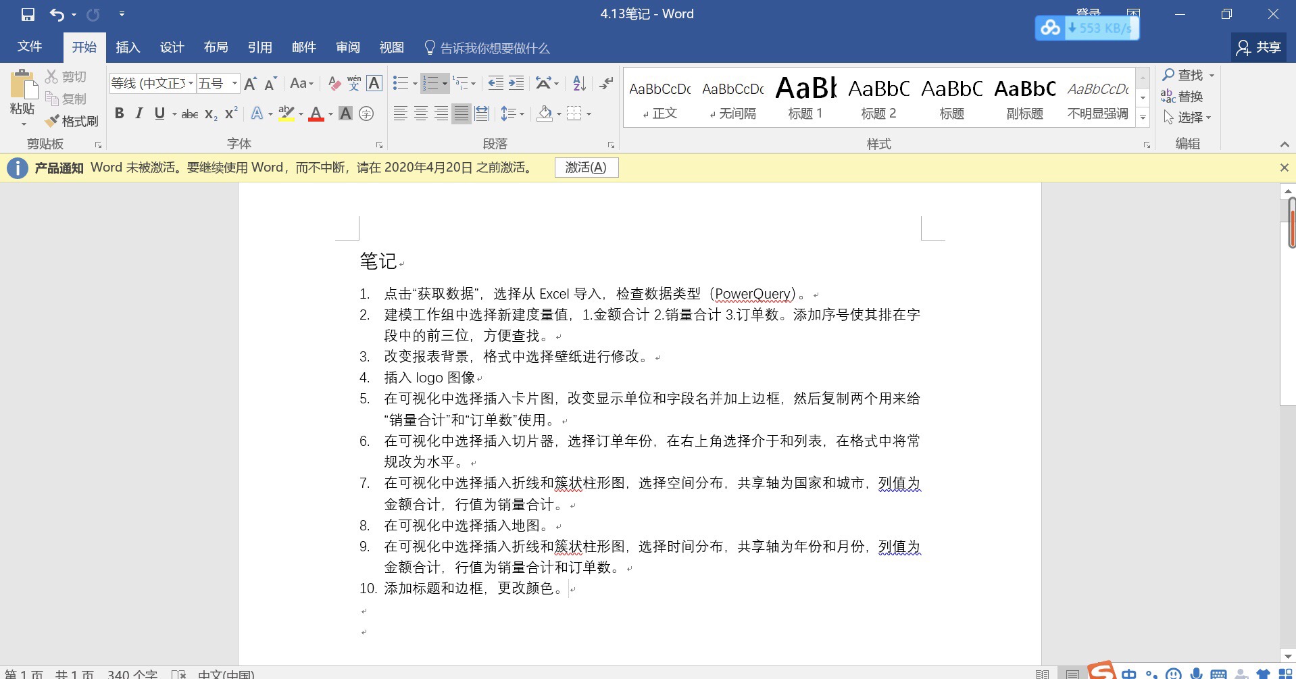1296x679 pixels.
Task: Open the phonetic guide (wén) tool
Action: [354, 84]
